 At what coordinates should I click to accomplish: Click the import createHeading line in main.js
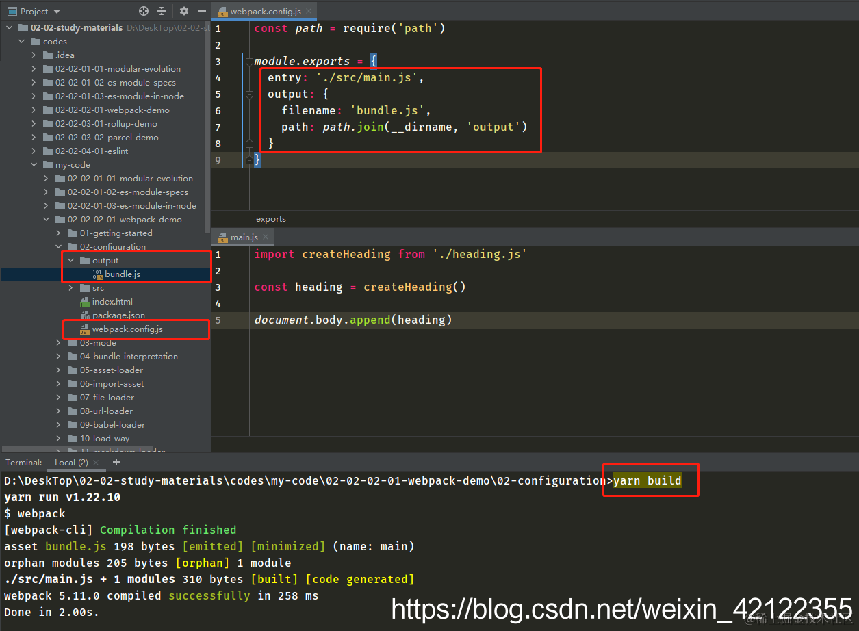click(x=391, y=255)
